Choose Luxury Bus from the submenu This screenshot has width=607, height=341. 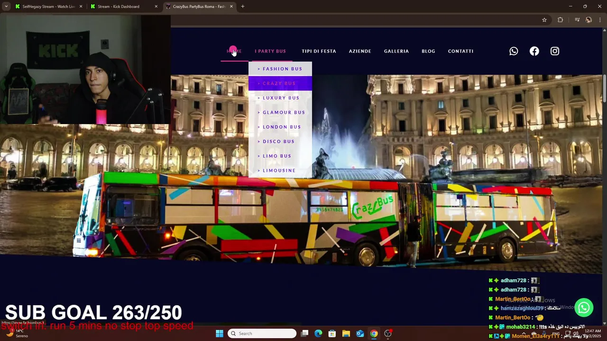pos(280,98)
